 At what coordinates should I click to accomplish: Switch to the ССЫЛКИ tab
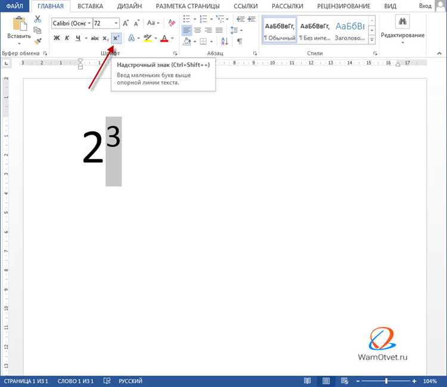[246, 6]
